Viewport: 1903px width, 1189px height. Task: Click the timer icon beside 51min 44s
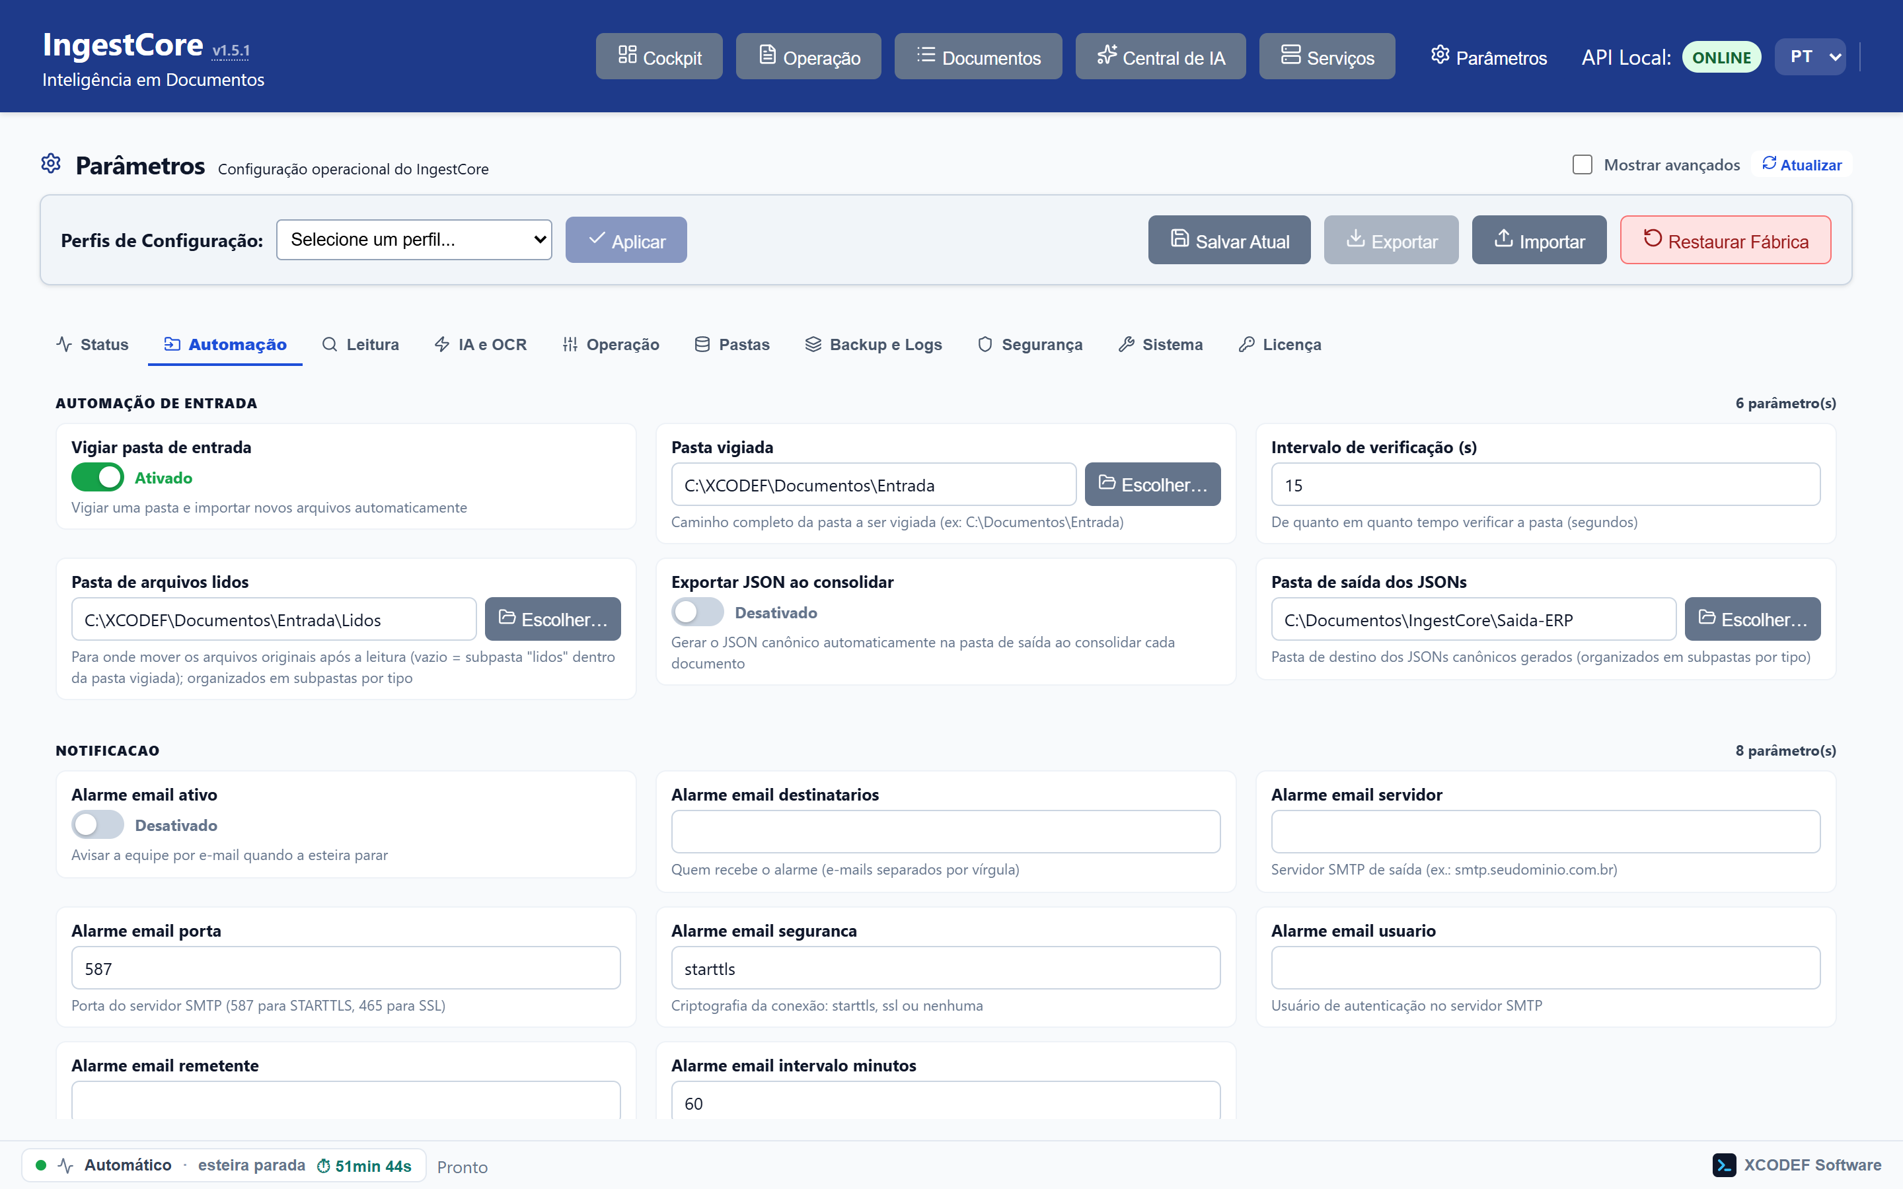323,1165
